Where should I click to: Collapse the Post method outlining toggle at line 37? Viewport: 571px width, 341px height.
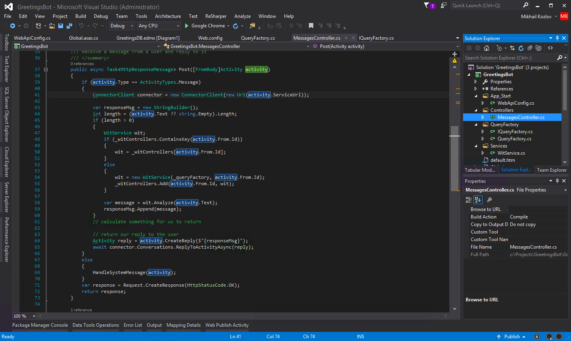tap(46, 69)
